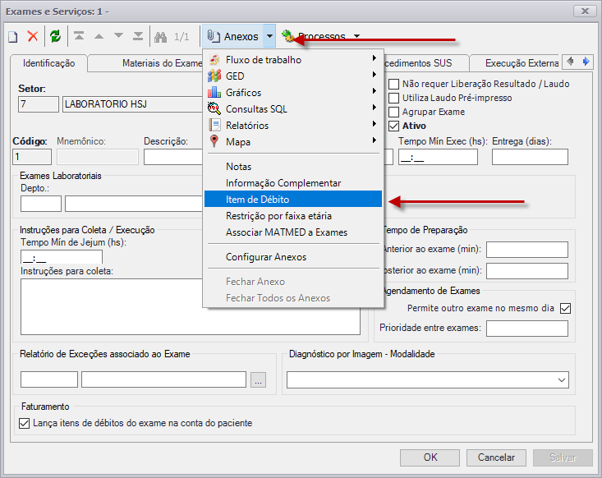Click the Instruções para coleta text area
Screen dimensions: 602x478
coord(191,307)
